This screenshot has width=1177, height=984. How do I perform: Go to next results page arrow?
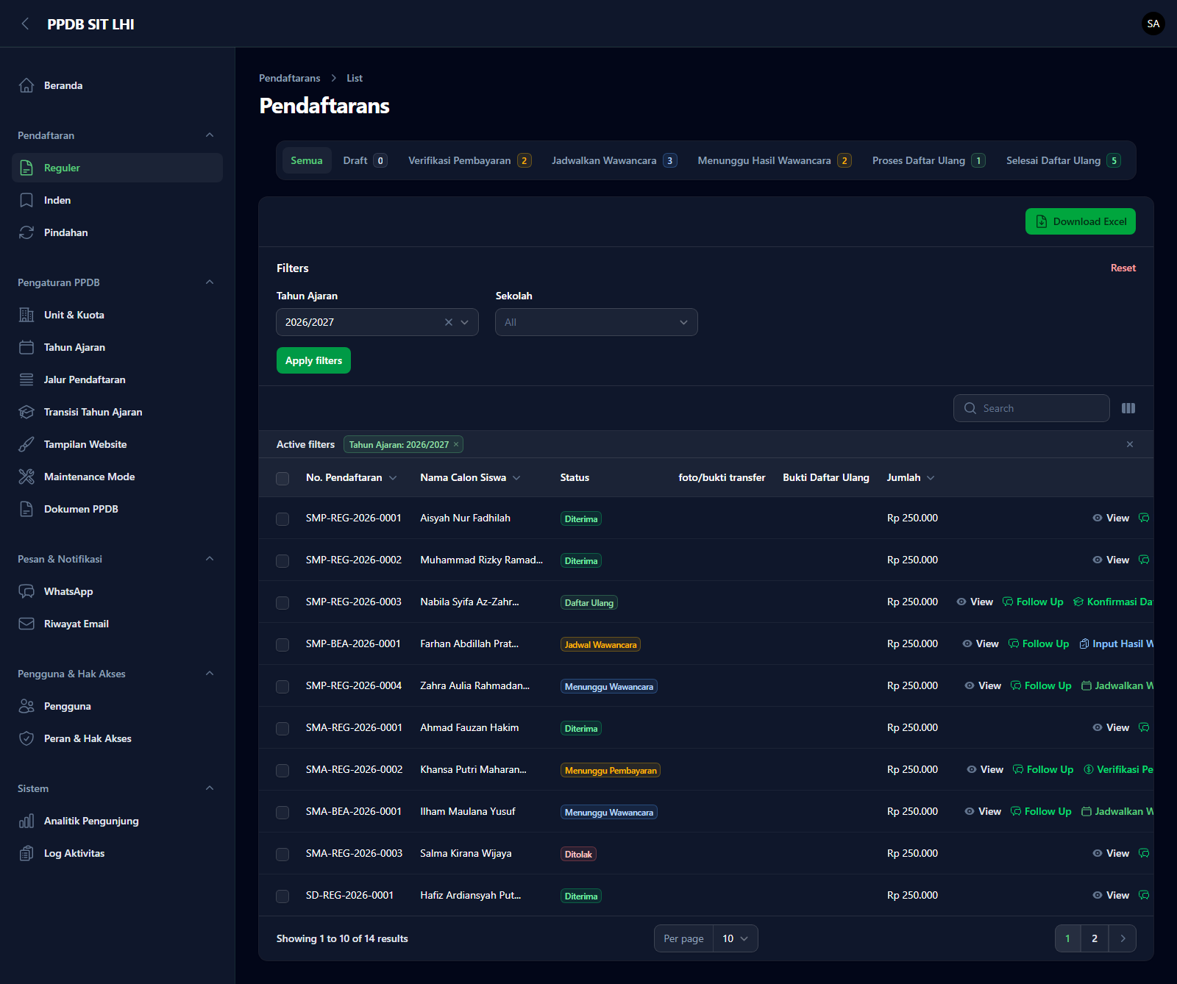coord(1123,938)
